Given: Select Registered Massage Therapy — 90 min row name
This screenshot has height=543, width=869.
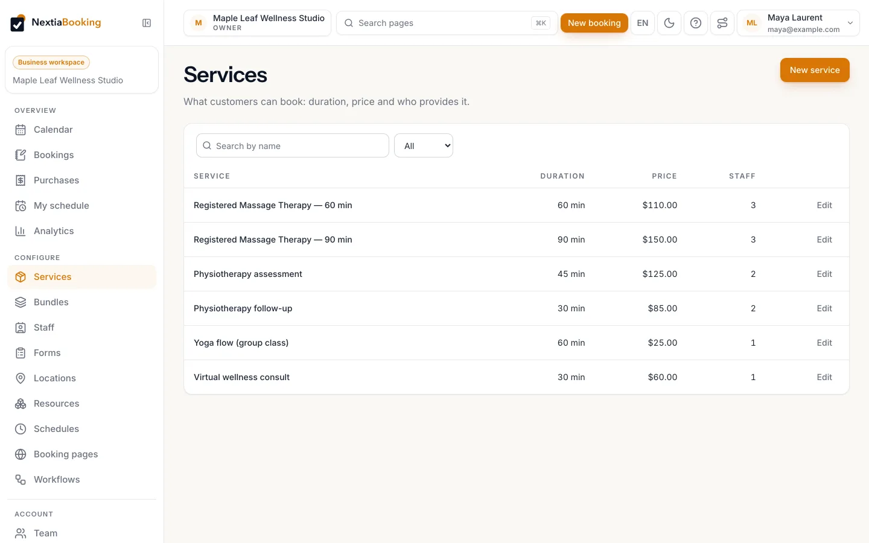Looking at the screenshot, I should 273,240.
